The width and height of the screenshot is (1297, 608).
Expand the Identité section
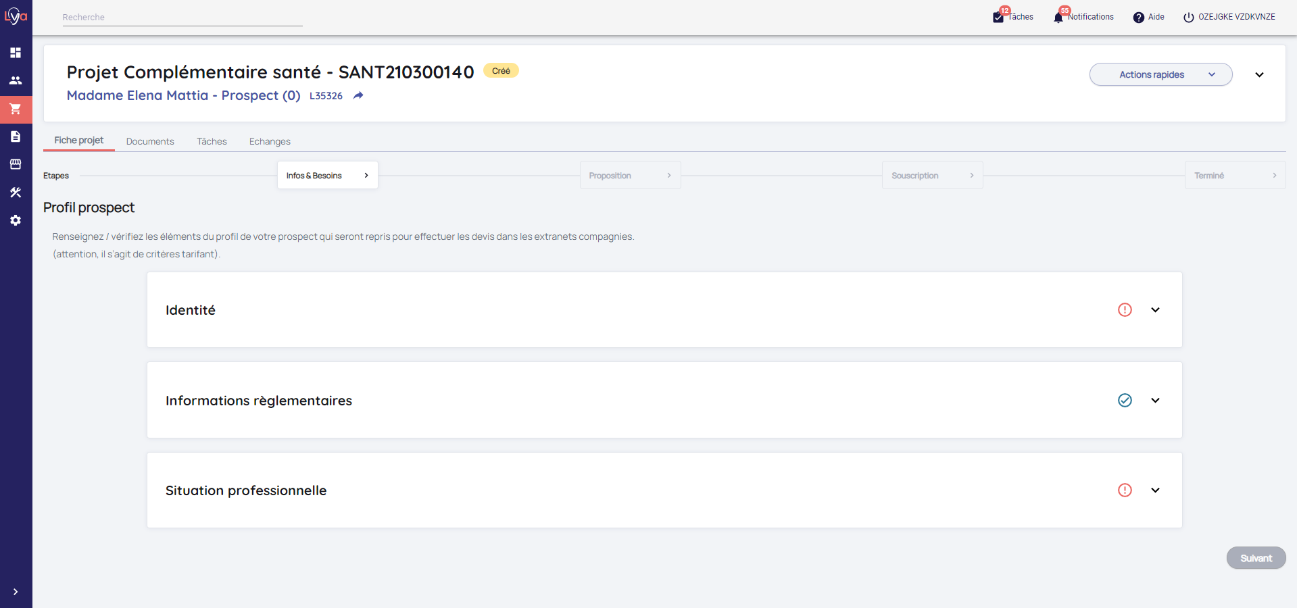(1155, 310)
